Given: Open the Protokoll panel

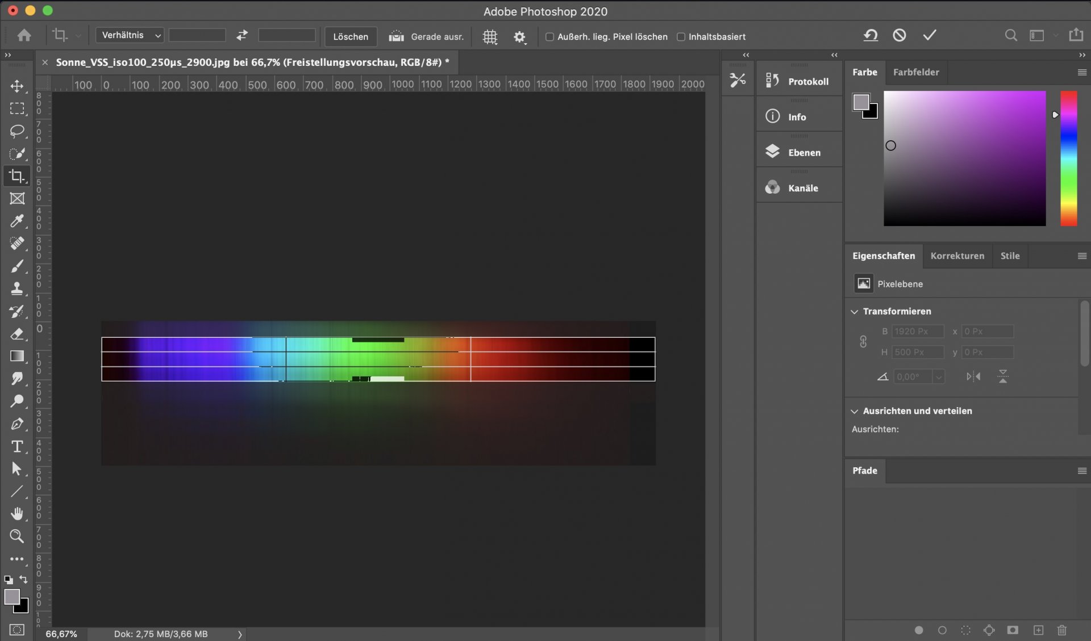Looking at the screenshot, I should 798,81.
